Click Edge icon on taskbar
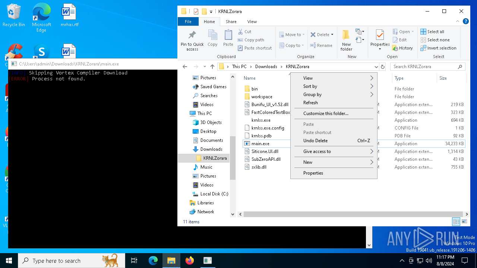477x268 pixels. 153,261
